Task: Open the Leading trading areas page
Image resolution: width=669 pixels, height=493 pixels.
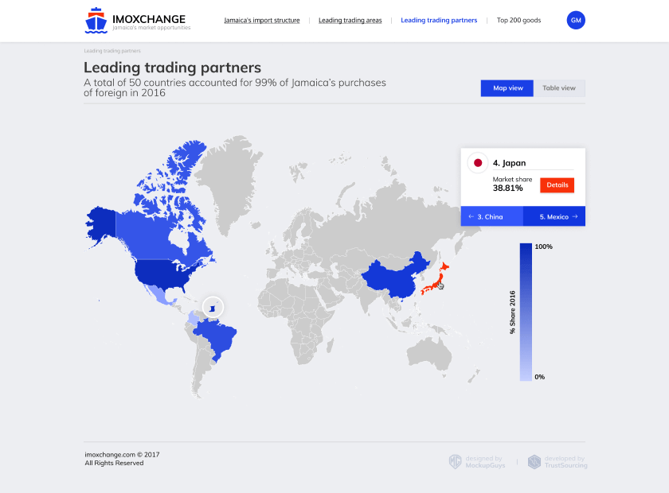Action: pyautogui.click(x=350, y=20)
